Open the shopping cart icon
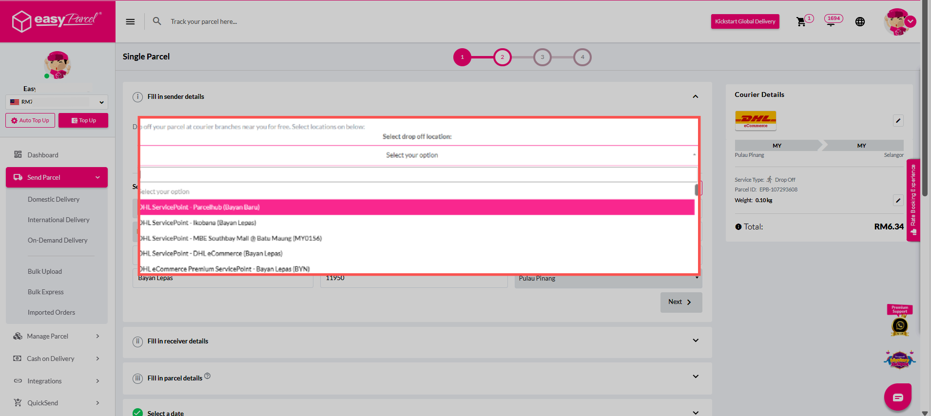 click(801, 21)
